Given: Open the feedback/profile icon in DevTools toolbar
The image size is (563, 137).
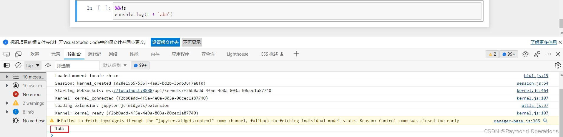Looking at the screenshot, I should pyautogui.click(x=537, y=54).
